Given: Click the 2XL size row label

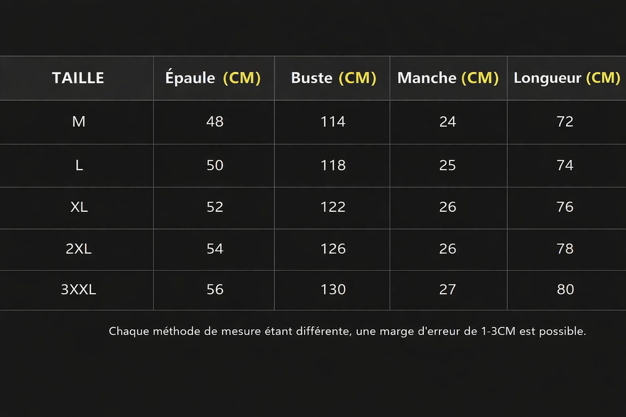Looking at the screenshot, I should tap(78, 249).
